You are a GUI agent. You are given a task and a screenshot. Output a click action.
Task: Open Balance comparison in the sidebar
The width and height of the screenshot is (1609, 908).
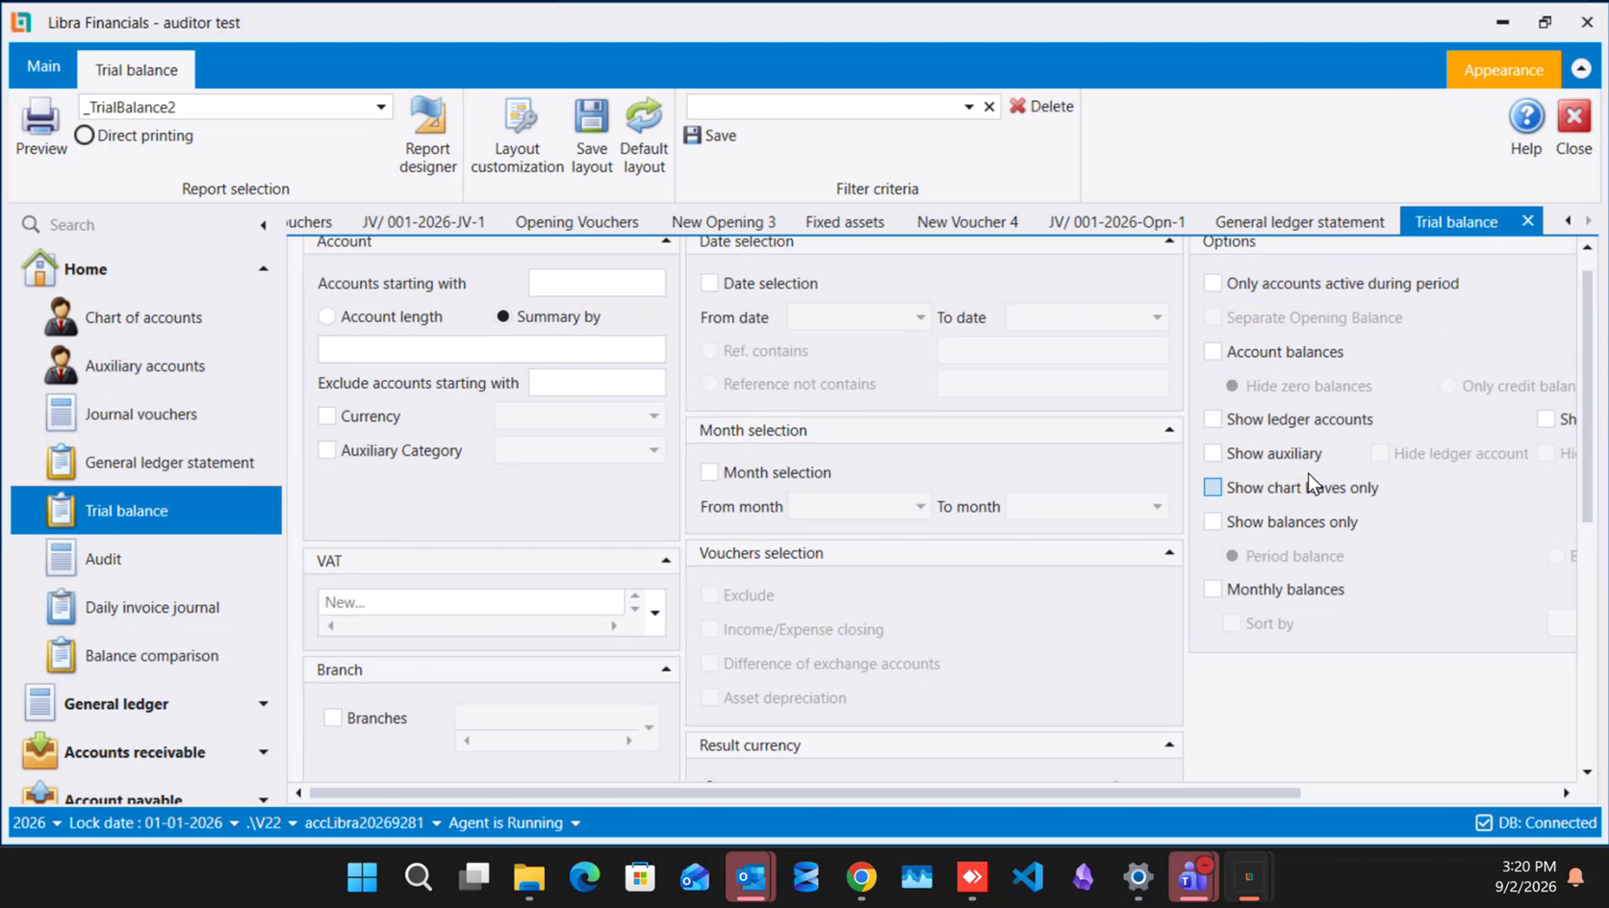click(x=152, y=655)
